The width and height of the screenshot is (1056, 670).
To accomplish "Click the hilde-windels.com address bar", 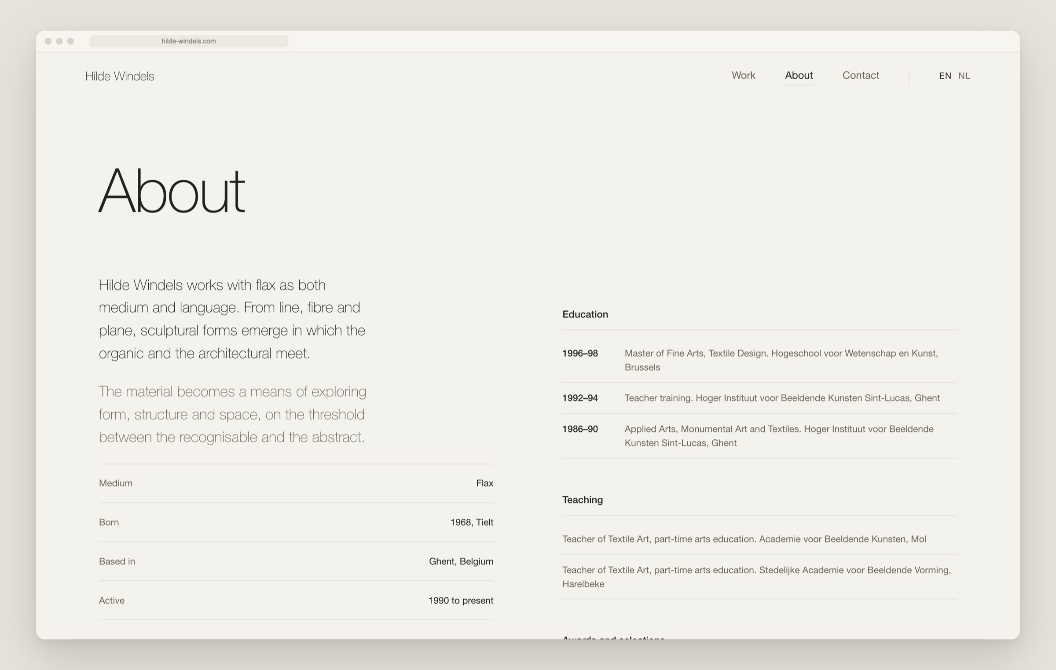I will pyautogui.click(x=188, y=41).
